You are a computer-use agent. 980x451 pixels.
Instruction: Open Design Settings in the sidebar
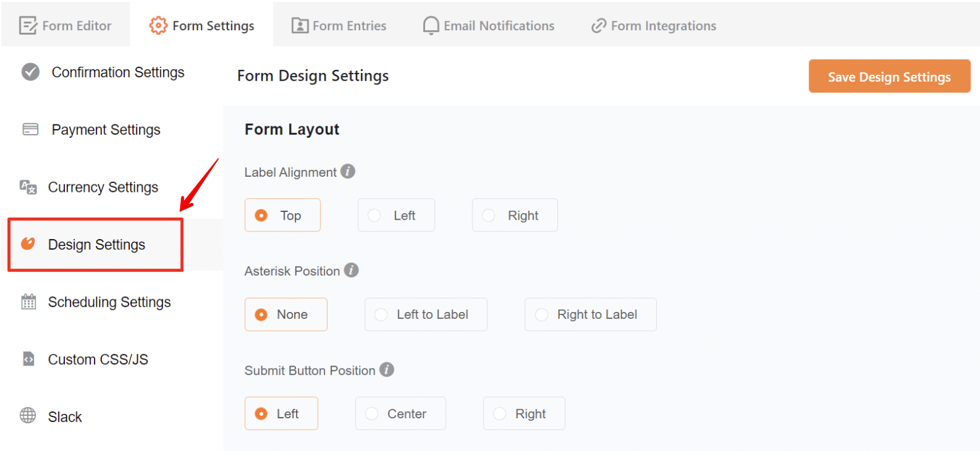[96, 245]
